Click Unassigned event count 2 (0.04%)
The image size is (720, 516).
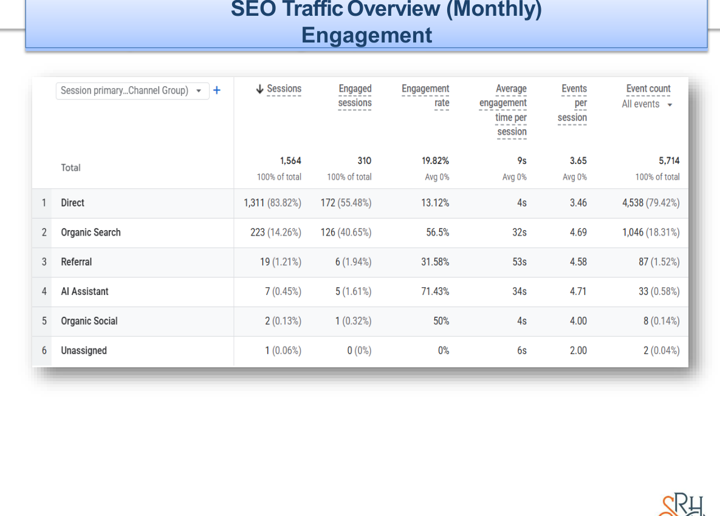coord(661,350)
